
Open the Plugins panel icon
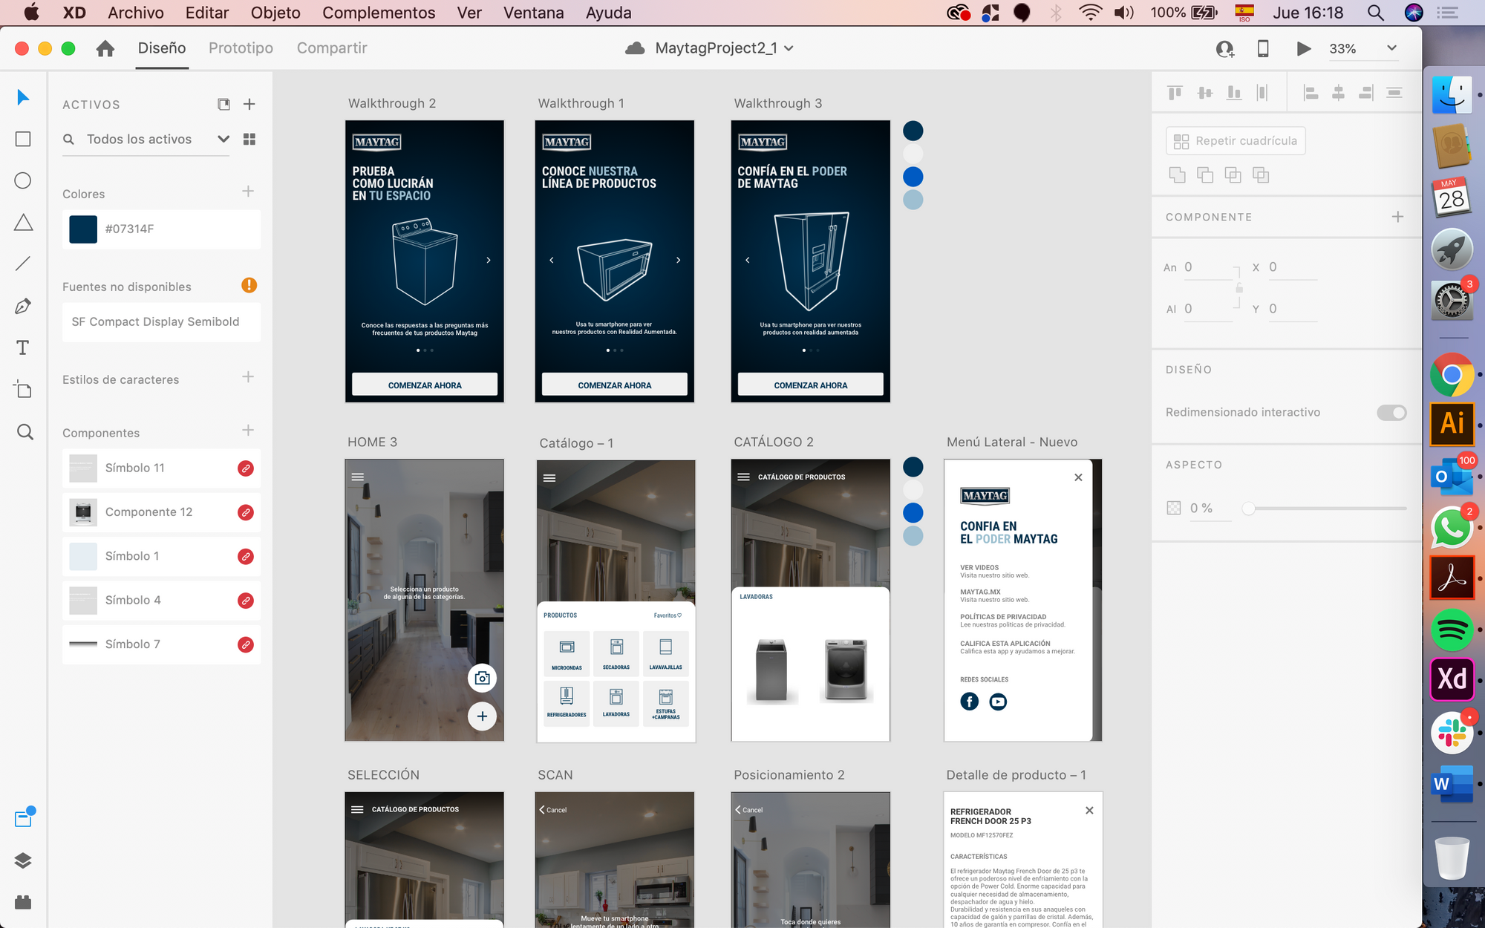23,902
